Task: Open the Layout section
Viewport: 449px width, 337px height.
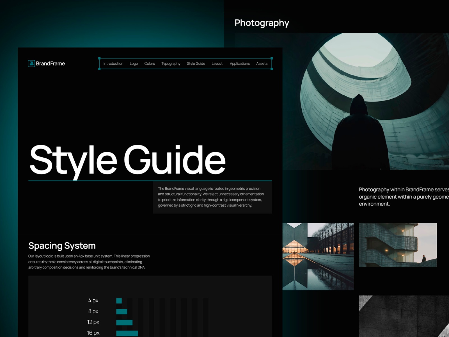Action: (x=217, y=63)
